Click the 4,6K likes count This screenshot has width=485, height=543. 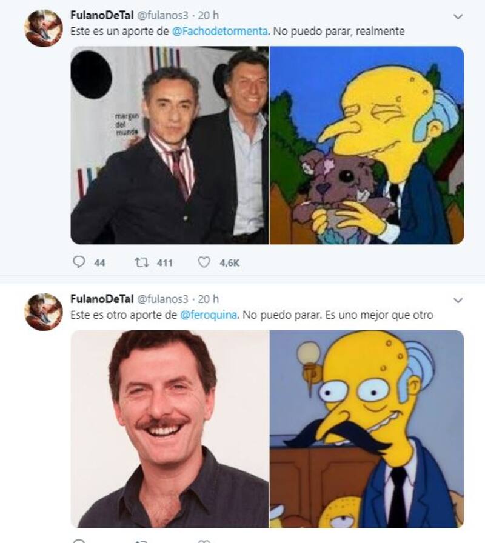coord(229,263)
